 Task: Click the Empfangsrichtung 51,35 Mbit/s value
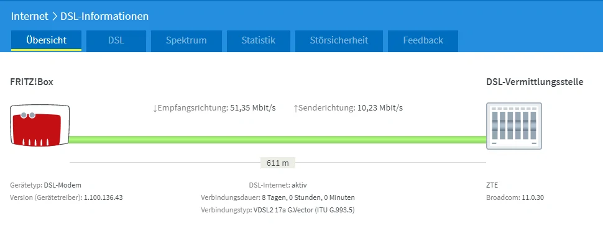[253, 108]
